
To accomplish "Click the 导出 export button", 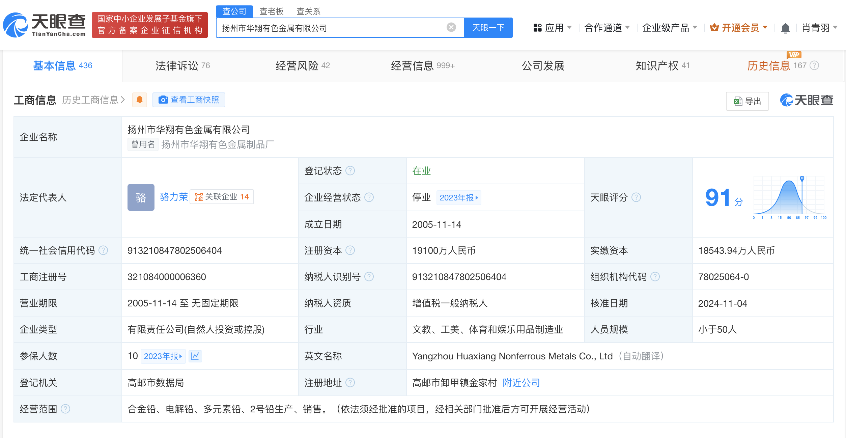I will pos(747,101).
